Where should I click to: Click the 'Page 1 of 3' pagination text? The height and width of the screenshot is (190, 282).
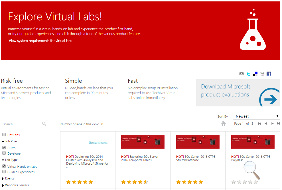click(244, 124)
